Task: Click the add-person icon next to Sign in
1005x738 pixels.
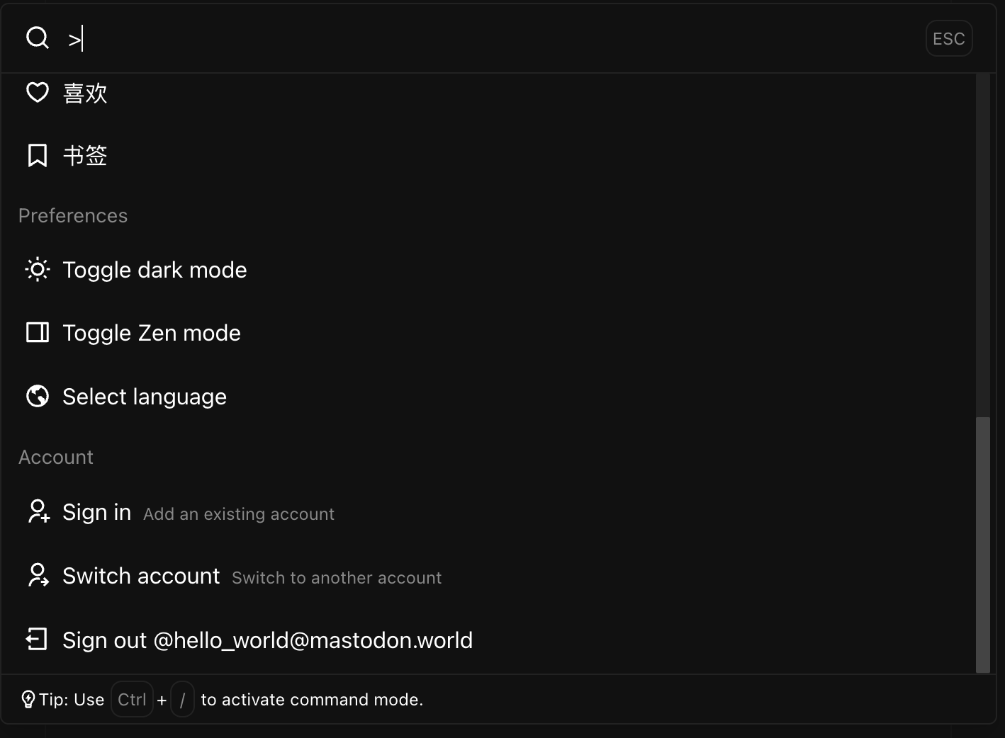Action: (38, 512)
